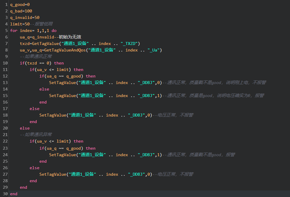
Task: Click the 如果通讯异常 comment
Action: 36,135
